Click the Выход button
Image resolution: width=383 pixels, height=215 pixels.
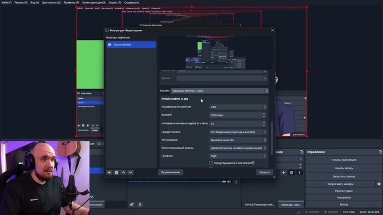pos(344,204)
